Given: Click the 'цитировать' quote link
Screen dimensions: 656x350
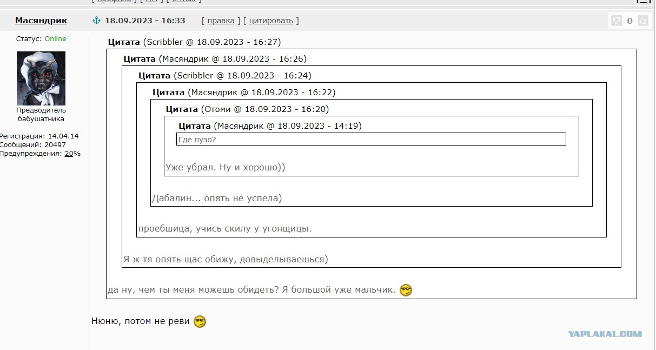Looking at the screenshot, I should [x=271, y=21].
